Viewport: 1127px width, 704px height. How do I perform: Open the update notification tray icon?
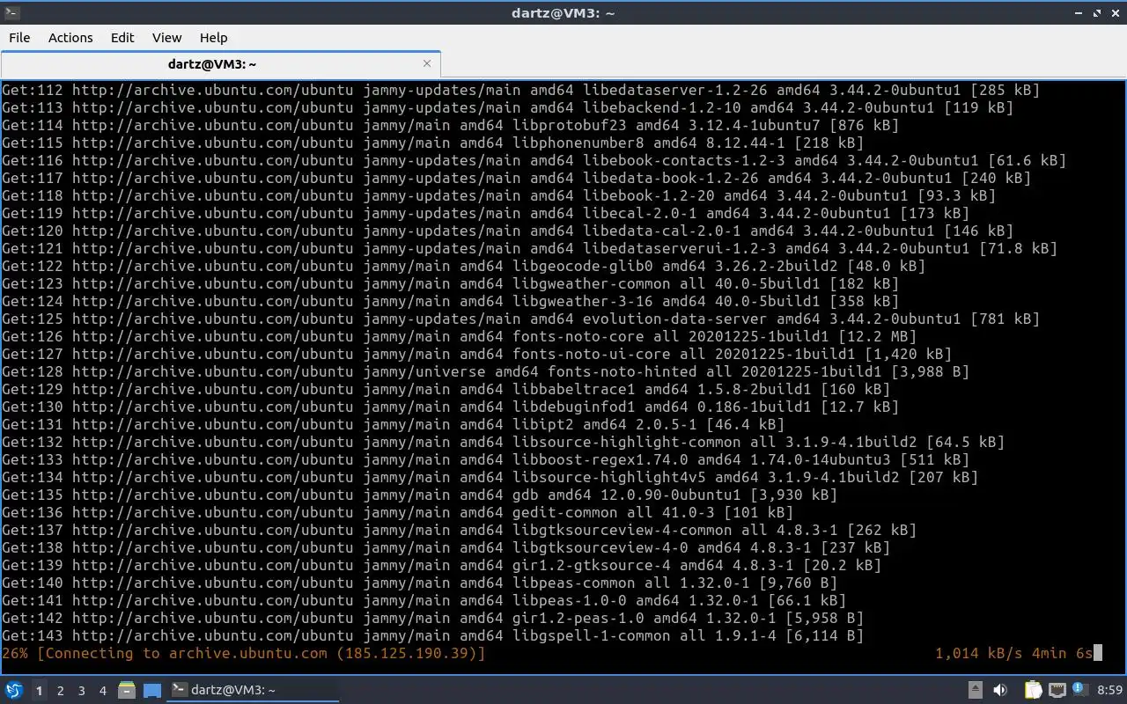pyautogui.click(x=1079, y=690)
